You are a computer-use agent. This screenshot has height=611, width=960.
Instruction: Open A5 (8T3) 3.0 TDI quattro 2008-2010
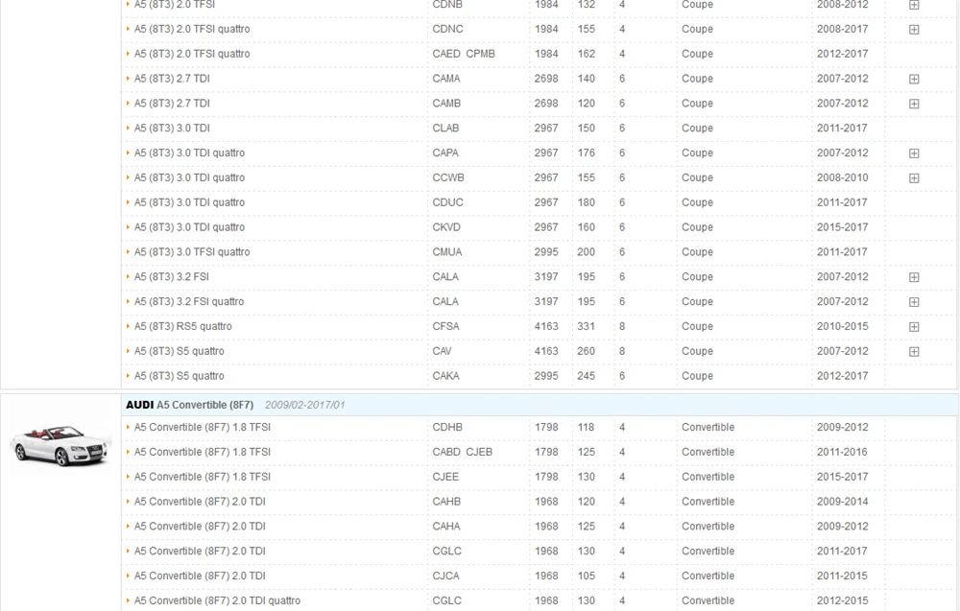coord(189,177)
